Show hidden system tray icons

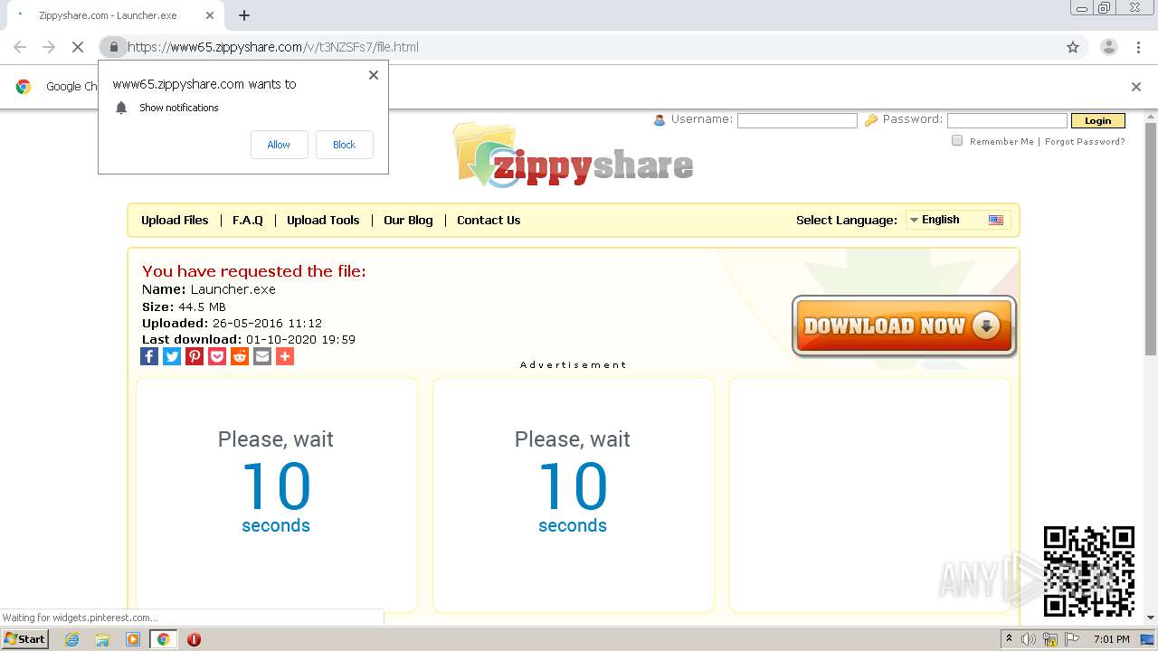tap(1009, 639)
